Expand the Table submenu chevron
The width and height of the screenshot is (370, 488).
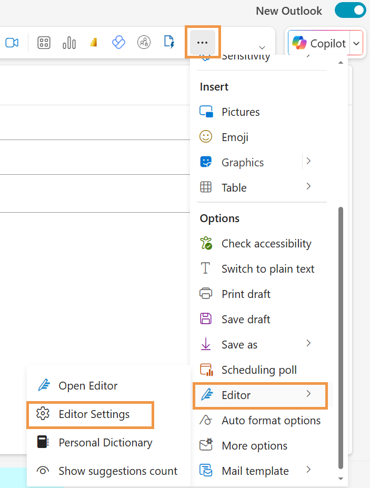[x=308, y=186]
